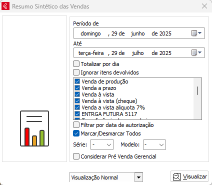Click the Venda à vista label
212x185 pixels.
tap(98, 94)
